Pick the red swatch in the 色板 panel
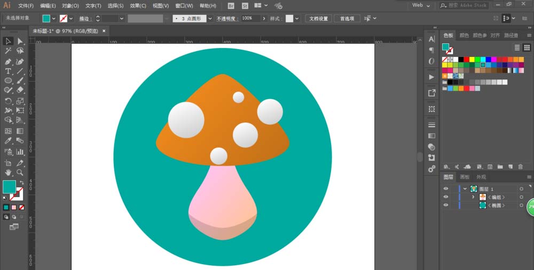534x270 pixels. (466, 59)
